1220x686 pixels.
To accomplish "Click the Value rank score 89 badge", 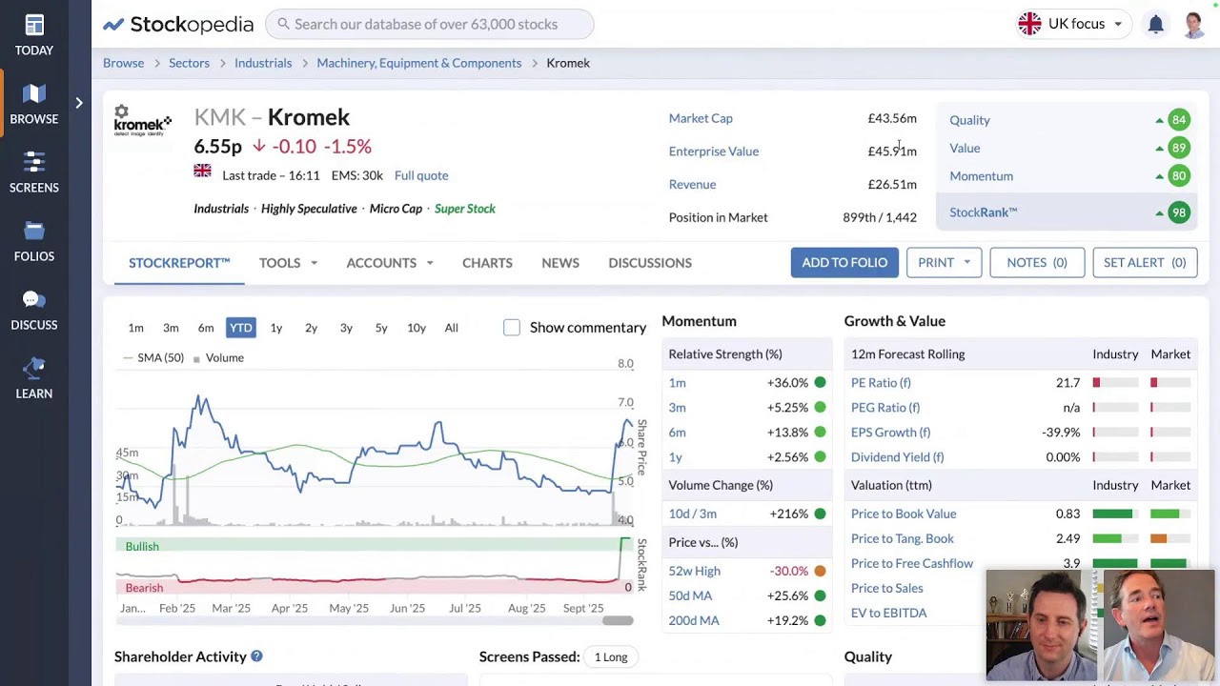I will [x=1179, y=148].
